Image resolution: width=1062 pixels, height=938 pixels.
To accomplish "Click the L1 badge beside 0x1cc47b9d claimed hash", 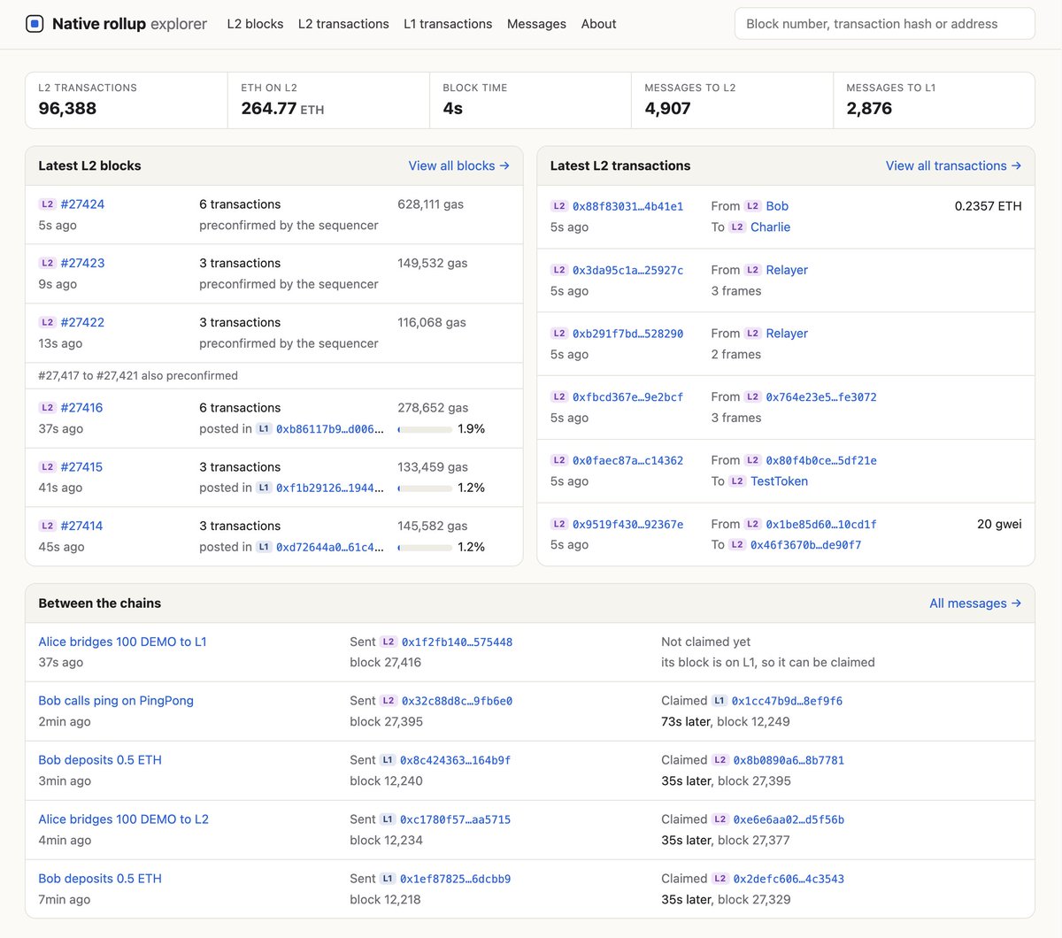I will (720, 701).
